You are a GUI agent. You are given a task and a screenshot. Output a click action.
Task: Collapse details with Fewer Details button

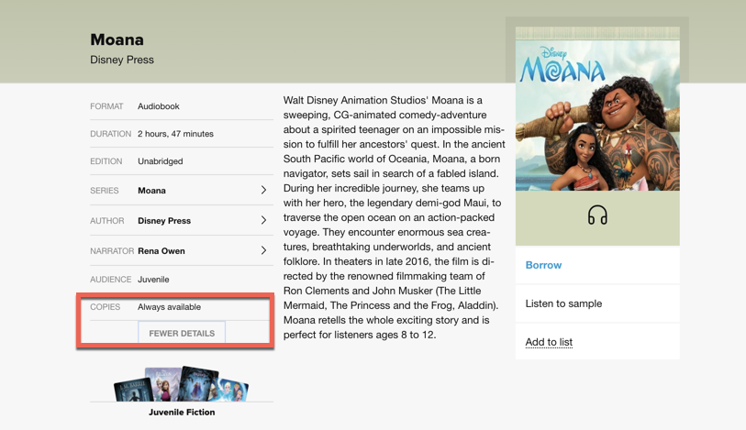[x=182, y=333]
